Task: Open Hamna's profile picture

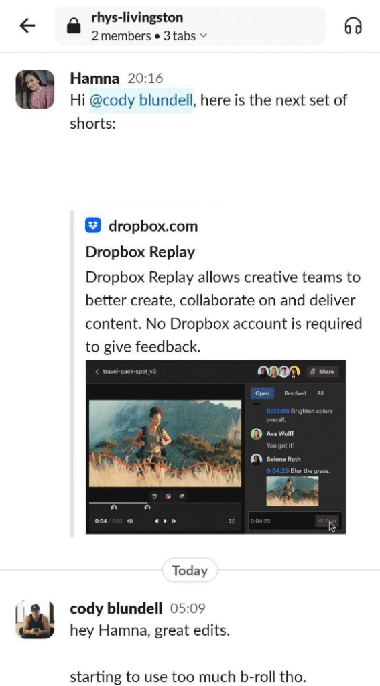Action: pyautogui.click(x=35, y=89)
